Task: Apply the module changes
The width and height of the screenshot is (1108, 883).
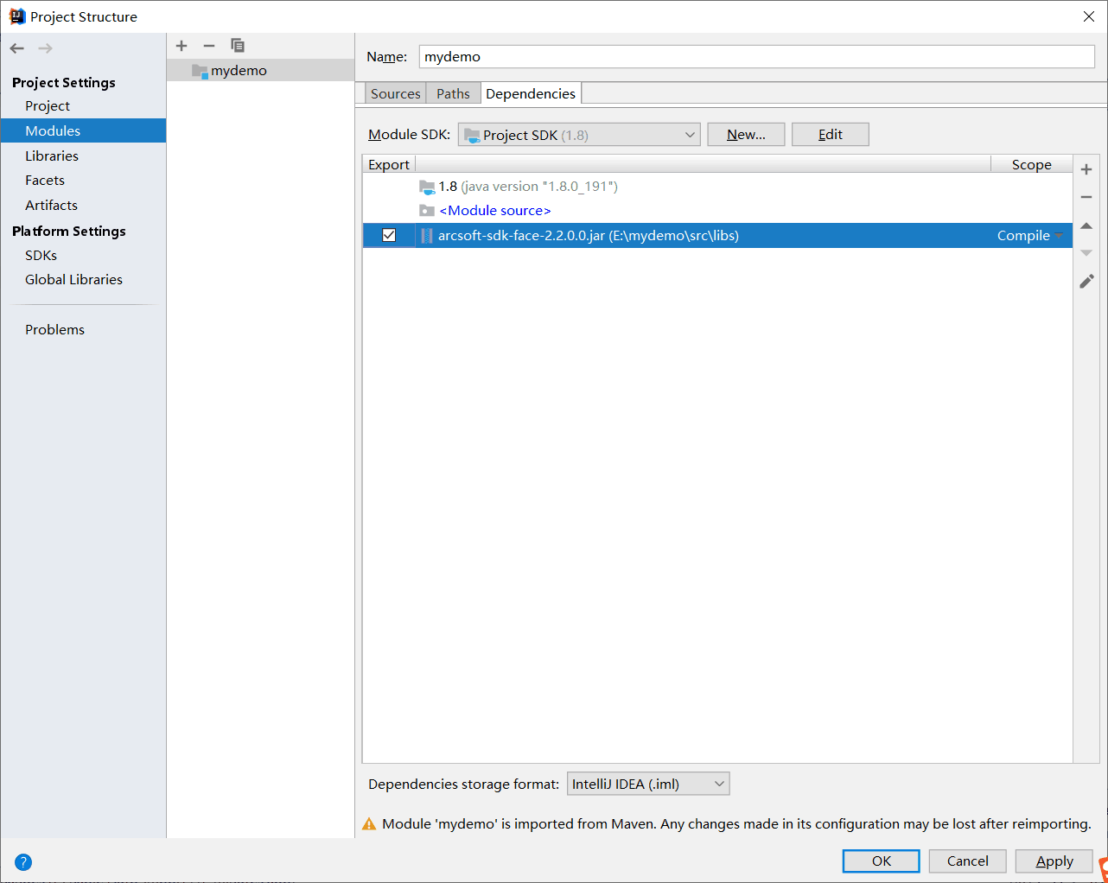Action: click(1053, 861)
